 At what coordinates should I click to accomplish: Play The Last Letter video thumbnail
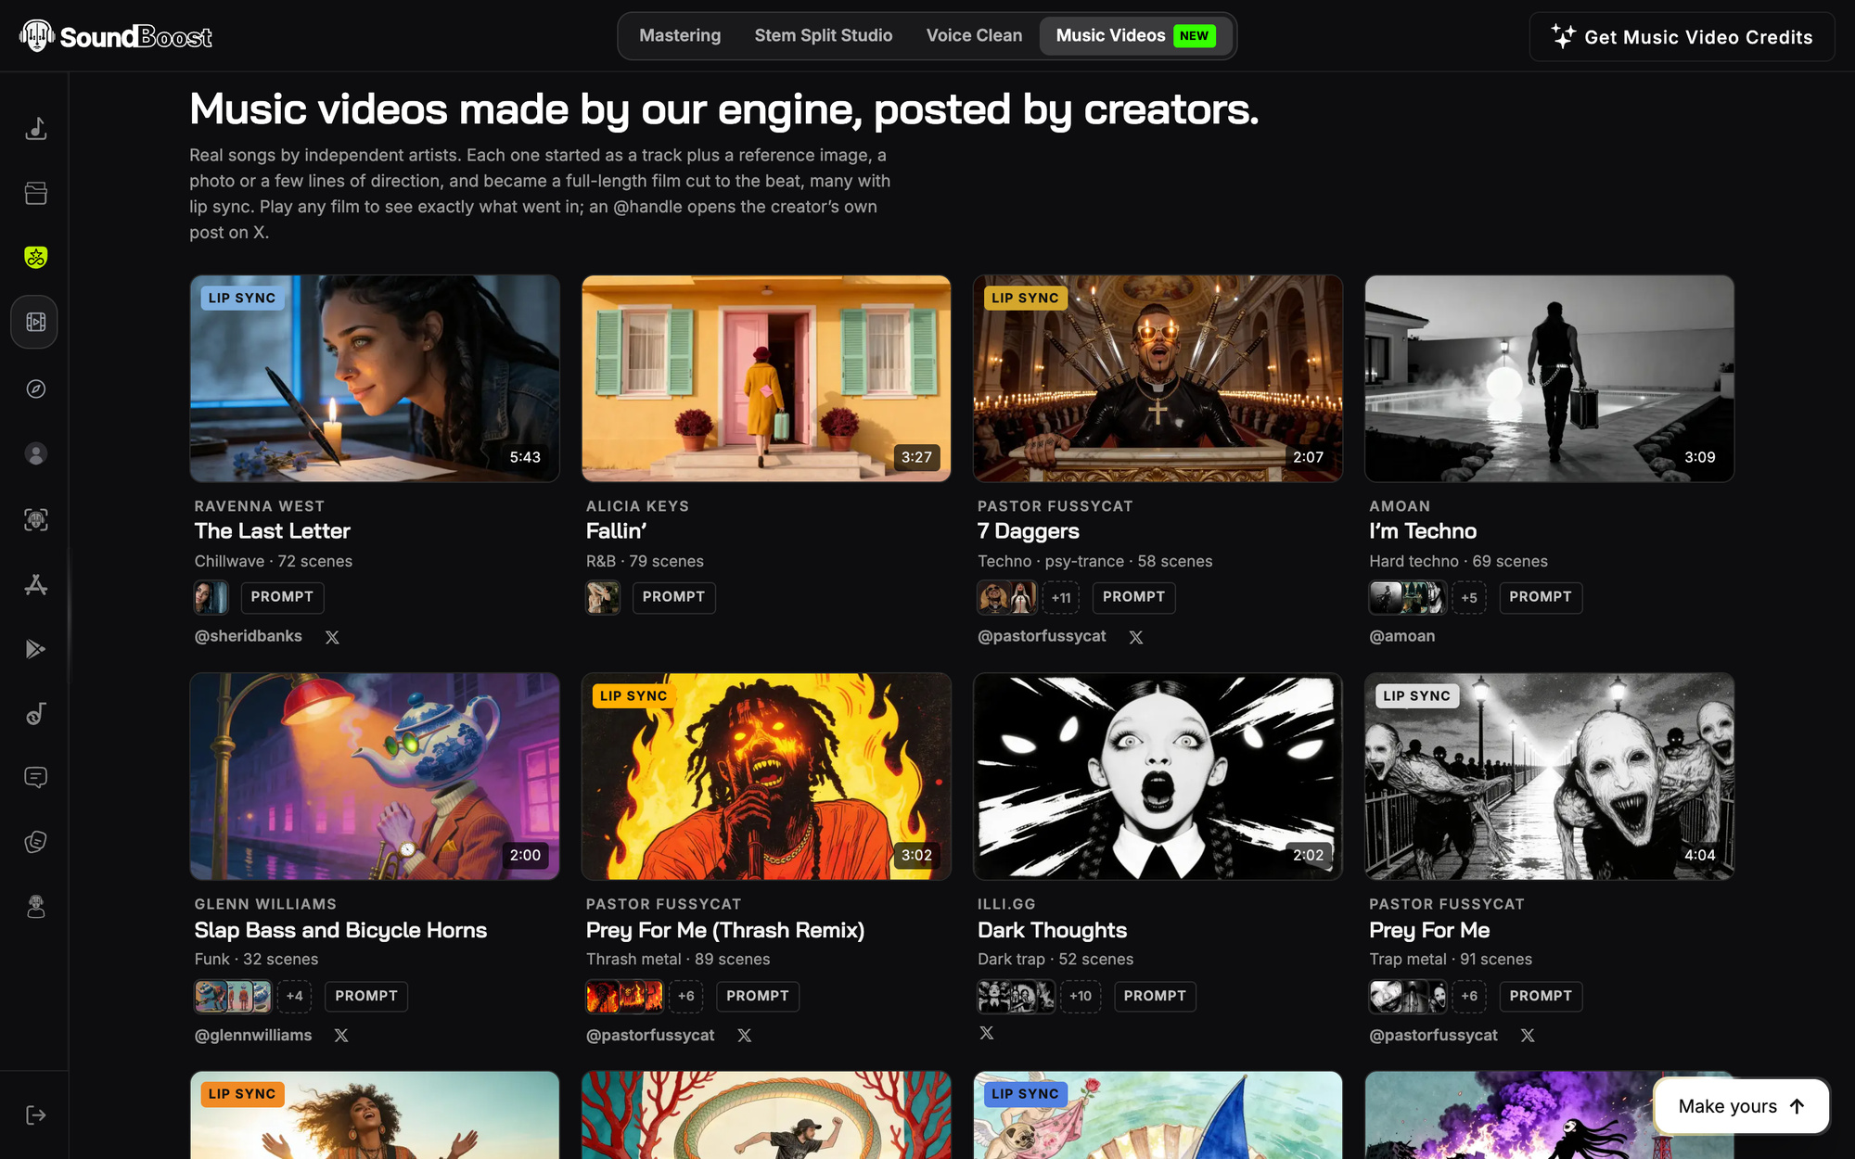tap(375, 378)
